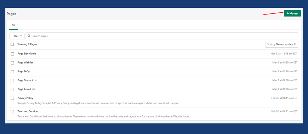Screen dimensions: 308x134
Task: Click the Mar 22 at 12:35 am EDT date
Action: (284, 54)
